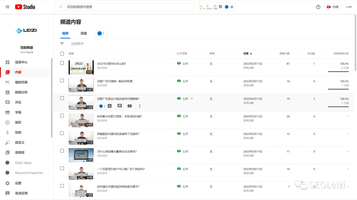Open comment count 0 link of hovered video

pos(314,99)
